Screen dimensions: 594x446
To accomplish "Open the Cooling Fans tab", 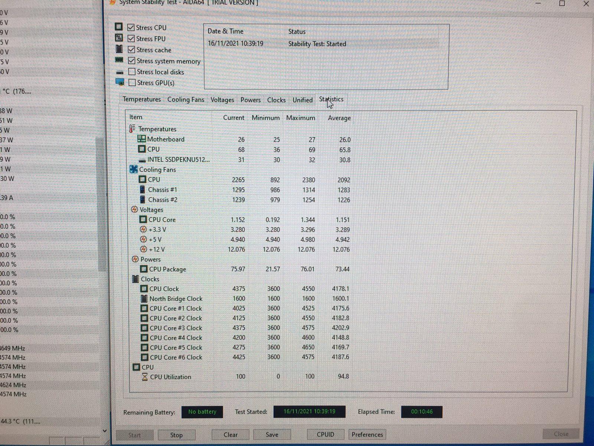I will coord(186,100).
